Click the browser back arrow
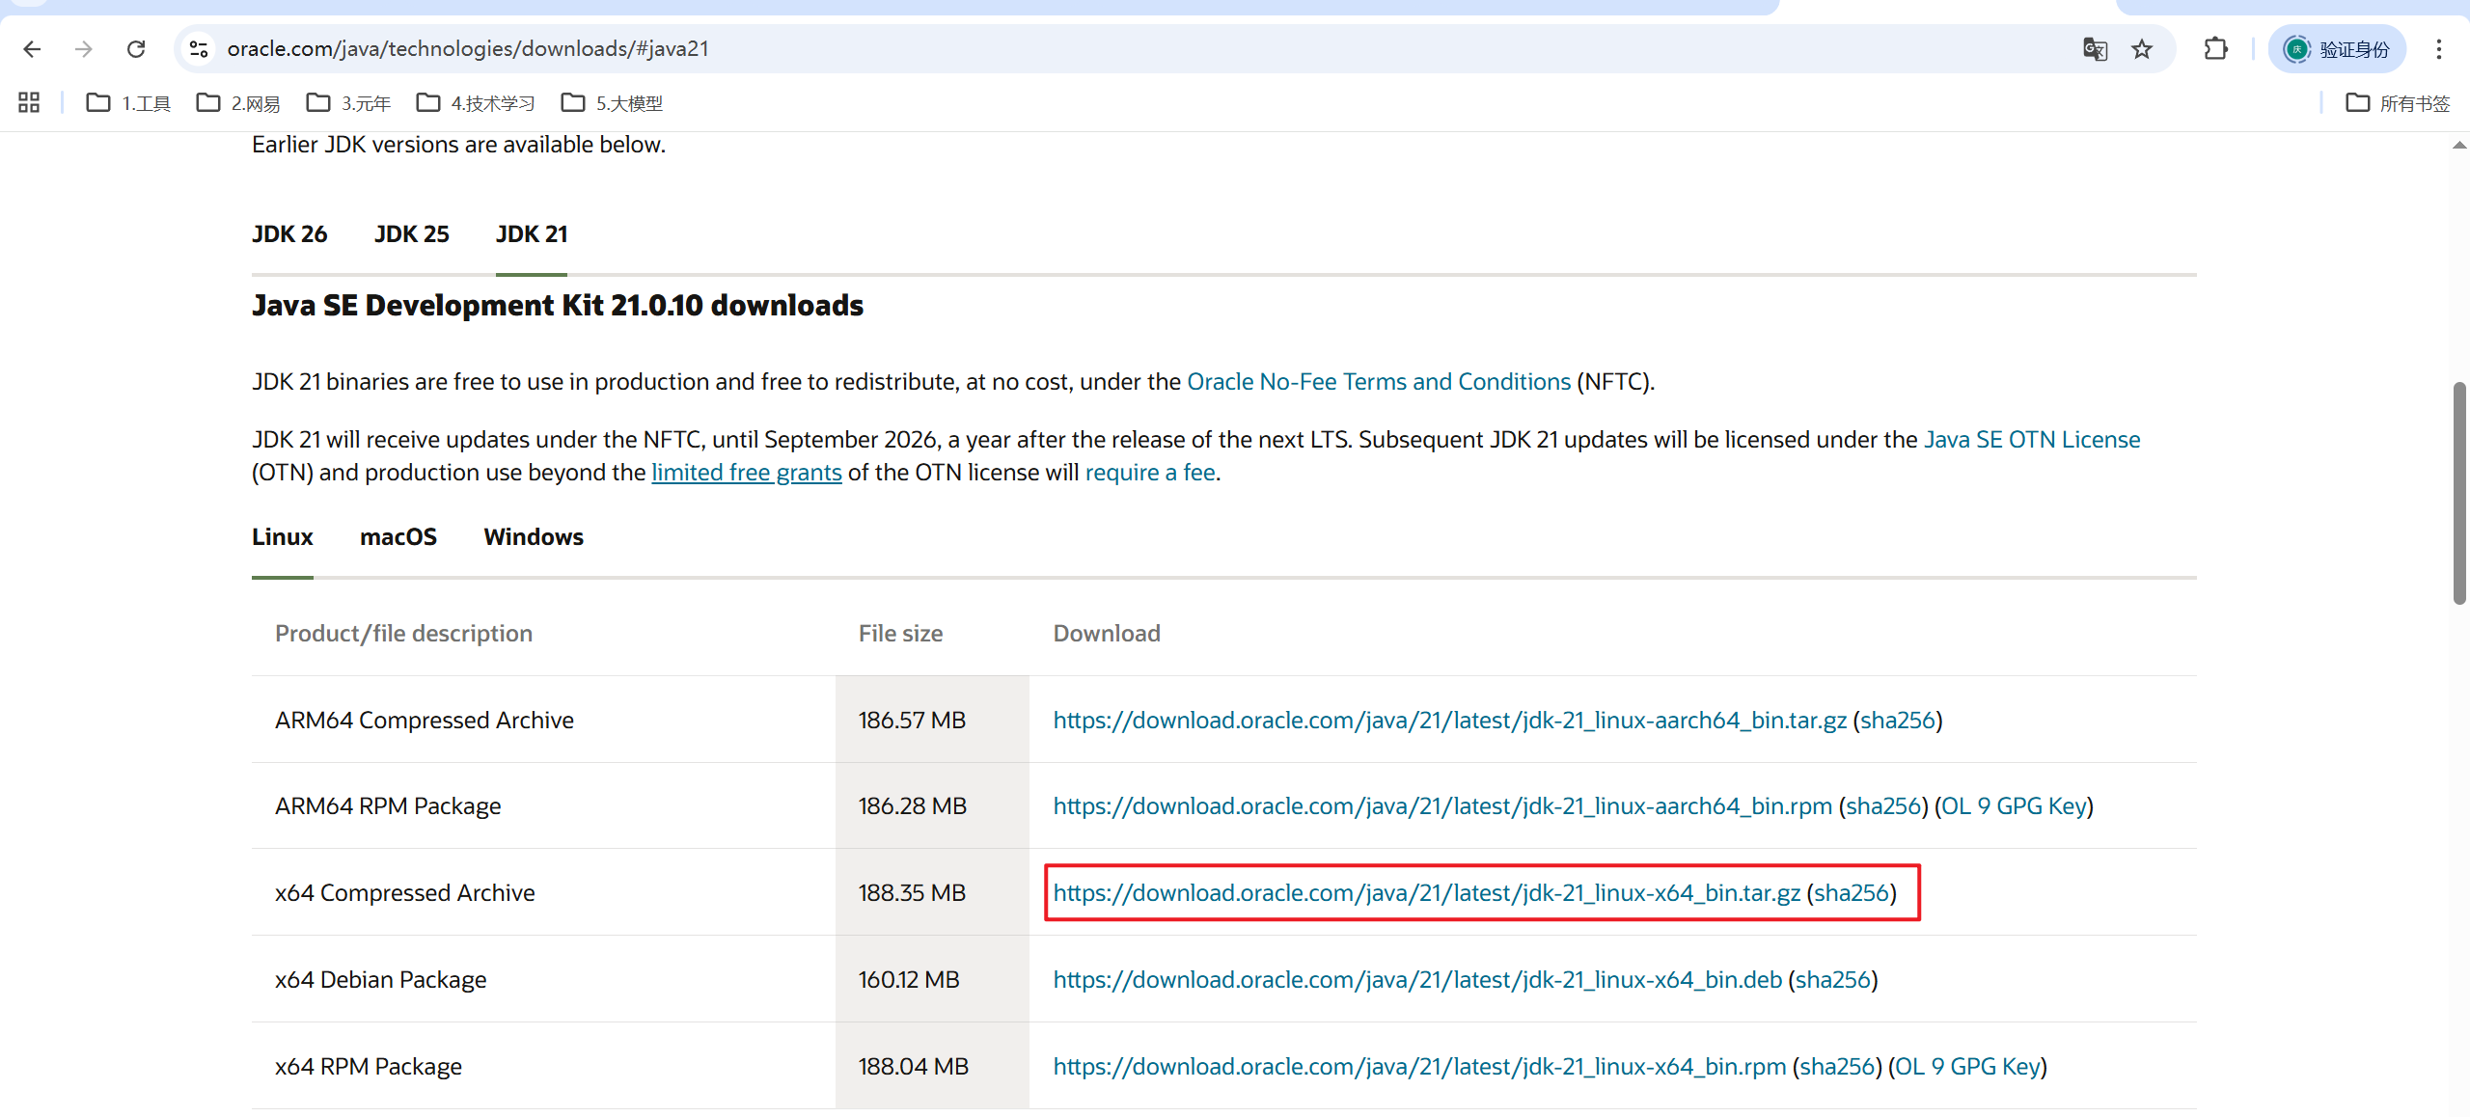Viewport: 2470px width, 1117px height. 32,49
